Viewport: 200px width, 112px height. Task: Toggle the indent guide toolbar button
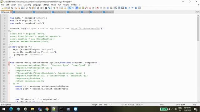tap(76, 8)
